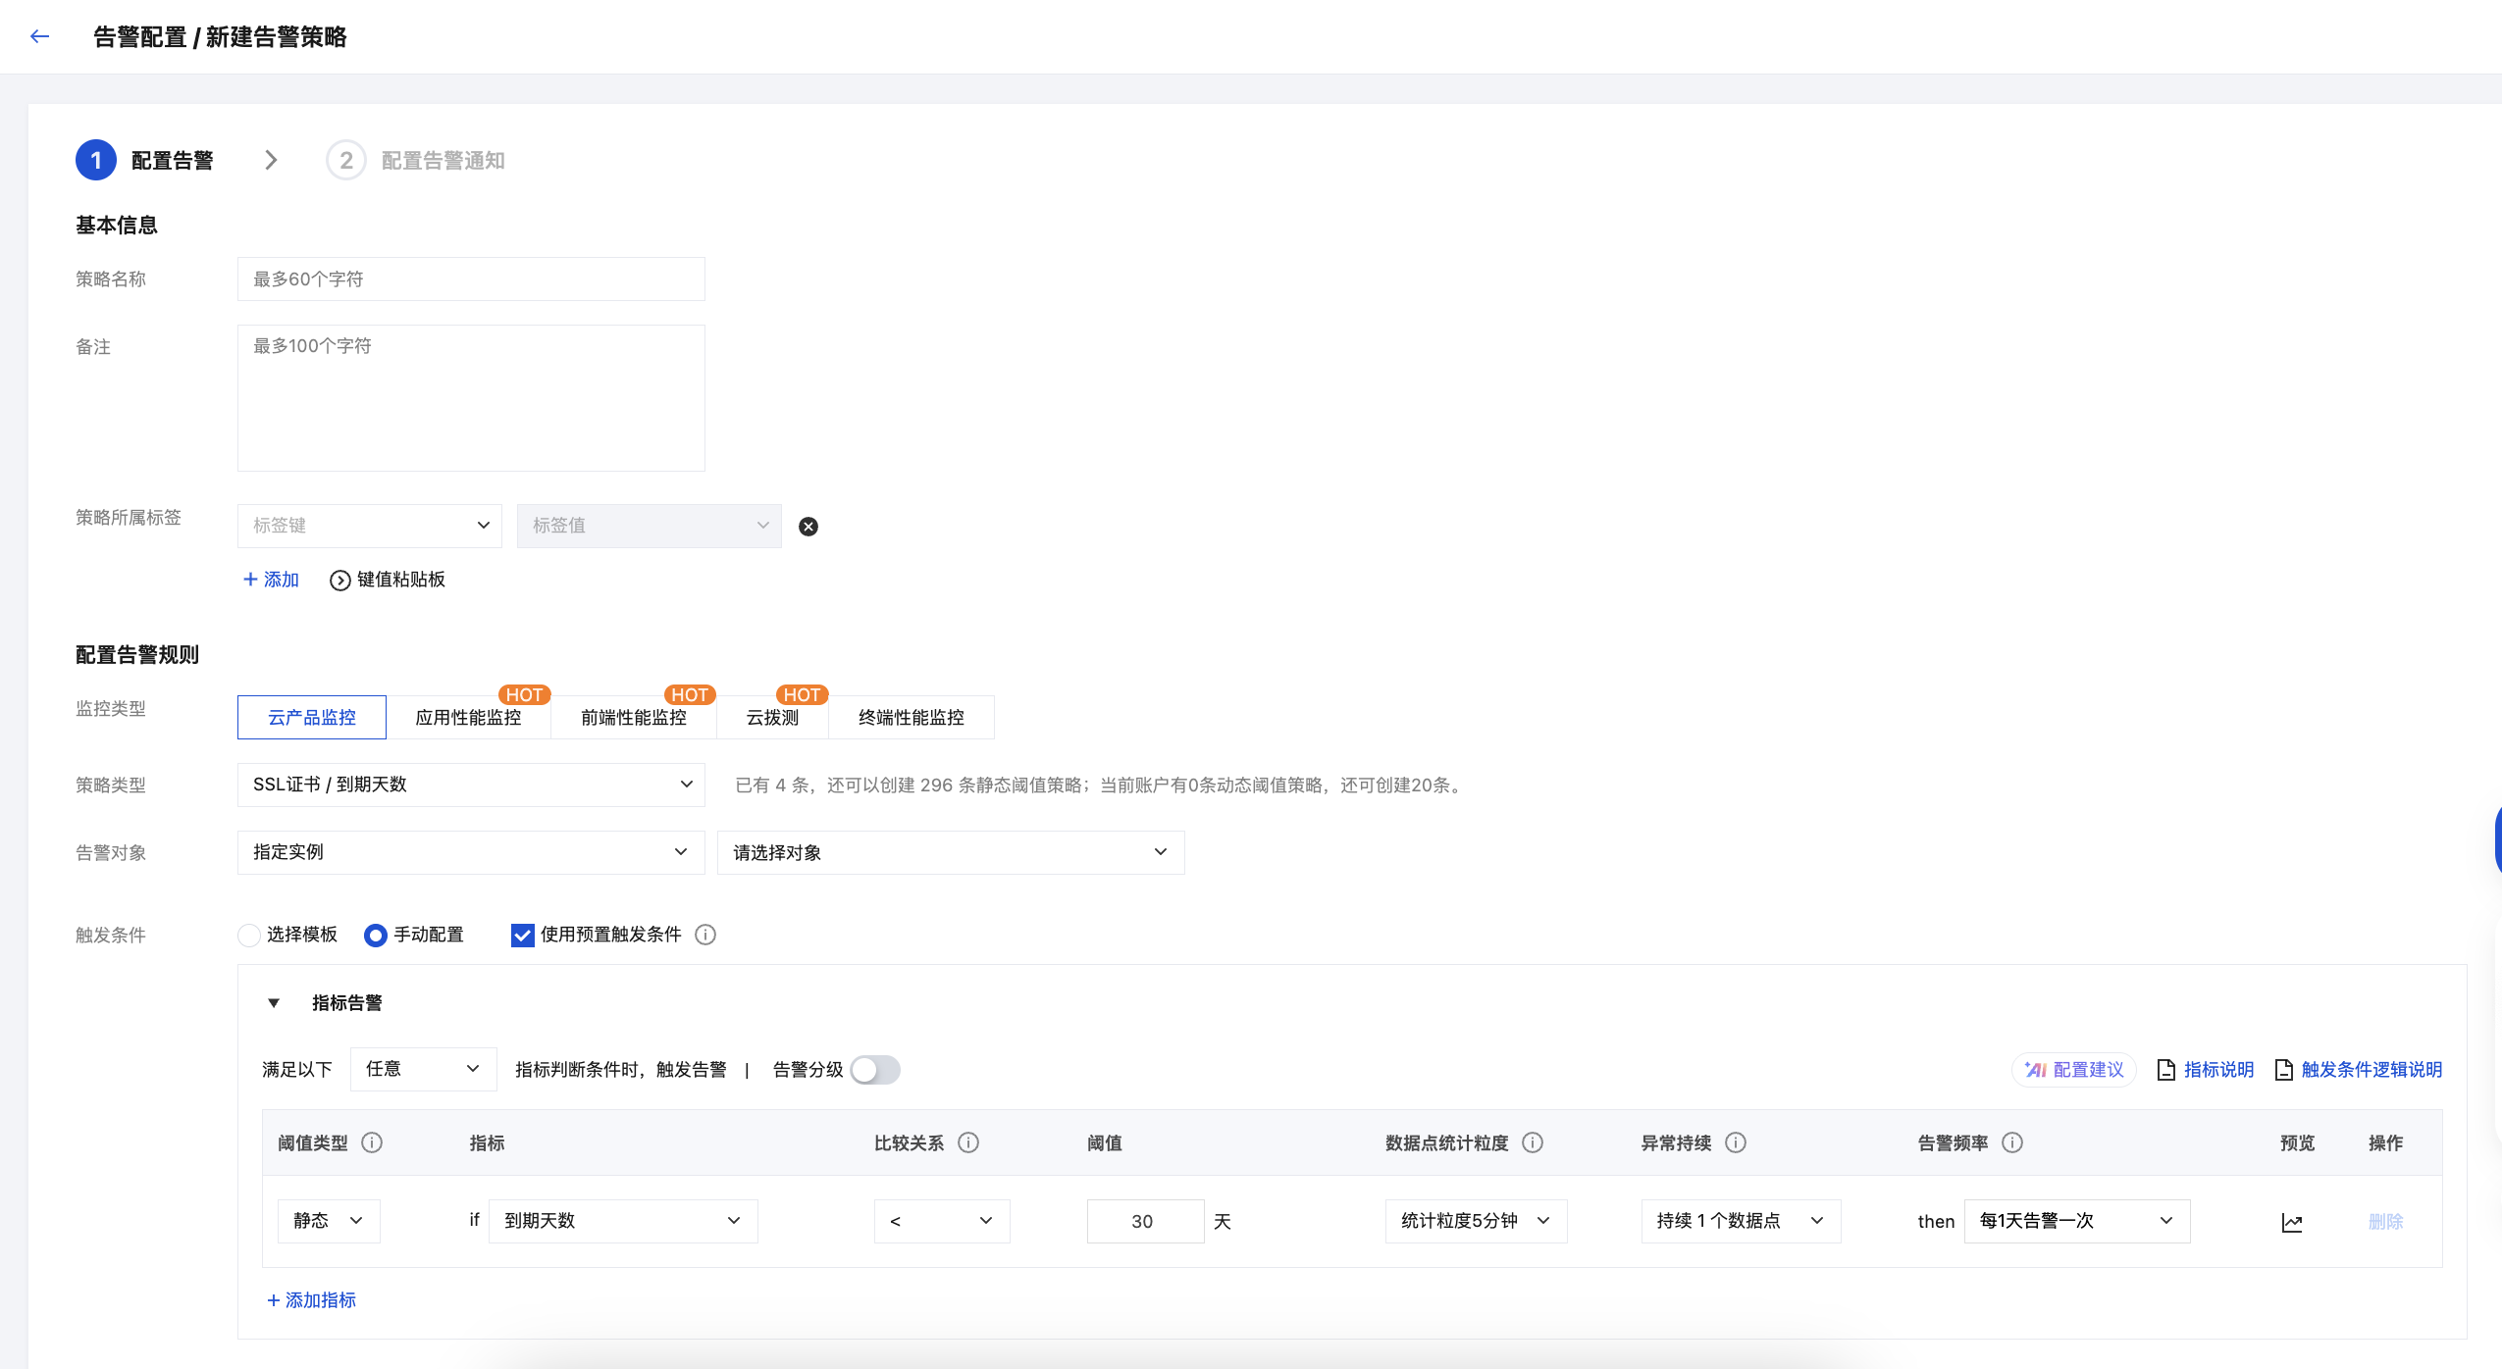Viewport: 2502px width, 1369px height.
Task: Click the back arrow icon
Action: 39,36
